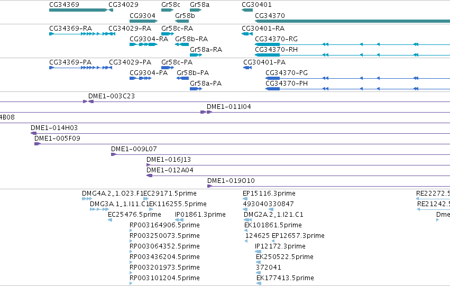Click the CG30401-PA label

click(x=264, y=62)
